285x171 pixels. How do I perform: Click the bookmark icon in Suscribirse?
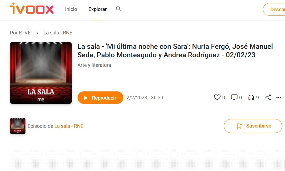click(239, 126)
